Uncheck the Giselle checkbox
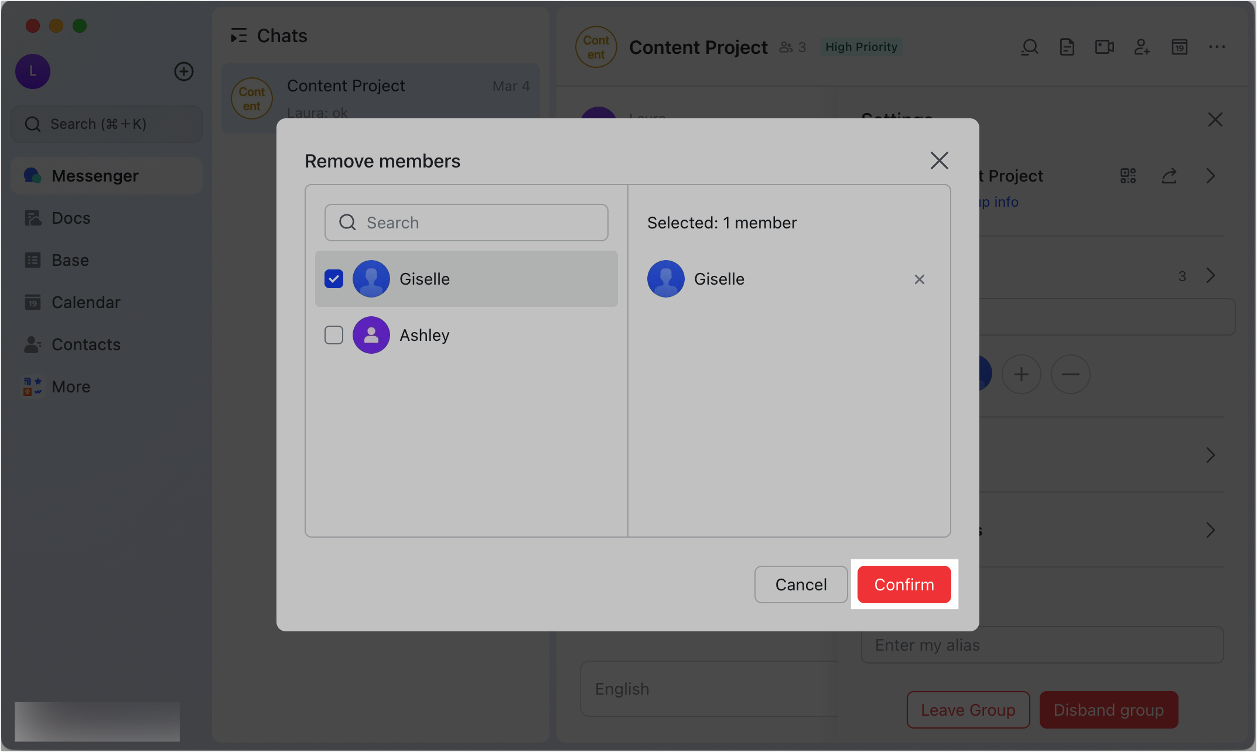1257x752 pixels. point(333,279)
